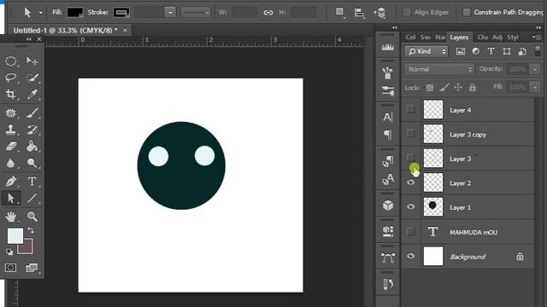Image resolution: width=547 pixels, height=307 pixels.
Task: Open the foreground color picker
Action: pyautogui.click(x=15, y=235)
